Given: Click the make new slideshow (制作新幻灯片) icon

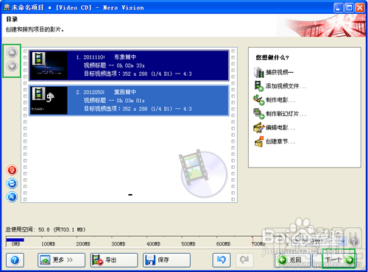Looking at the screenshot, I should pos(258,114).
